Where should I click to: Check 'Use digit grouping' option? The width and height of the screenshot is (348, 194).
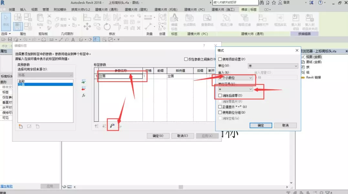point(220,113)
